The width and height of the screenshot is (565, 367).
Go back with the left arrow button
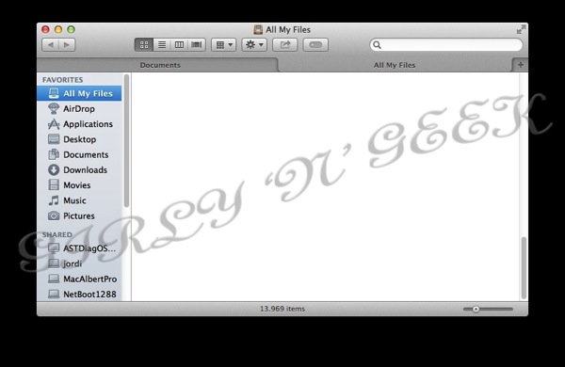click(51, 44)
